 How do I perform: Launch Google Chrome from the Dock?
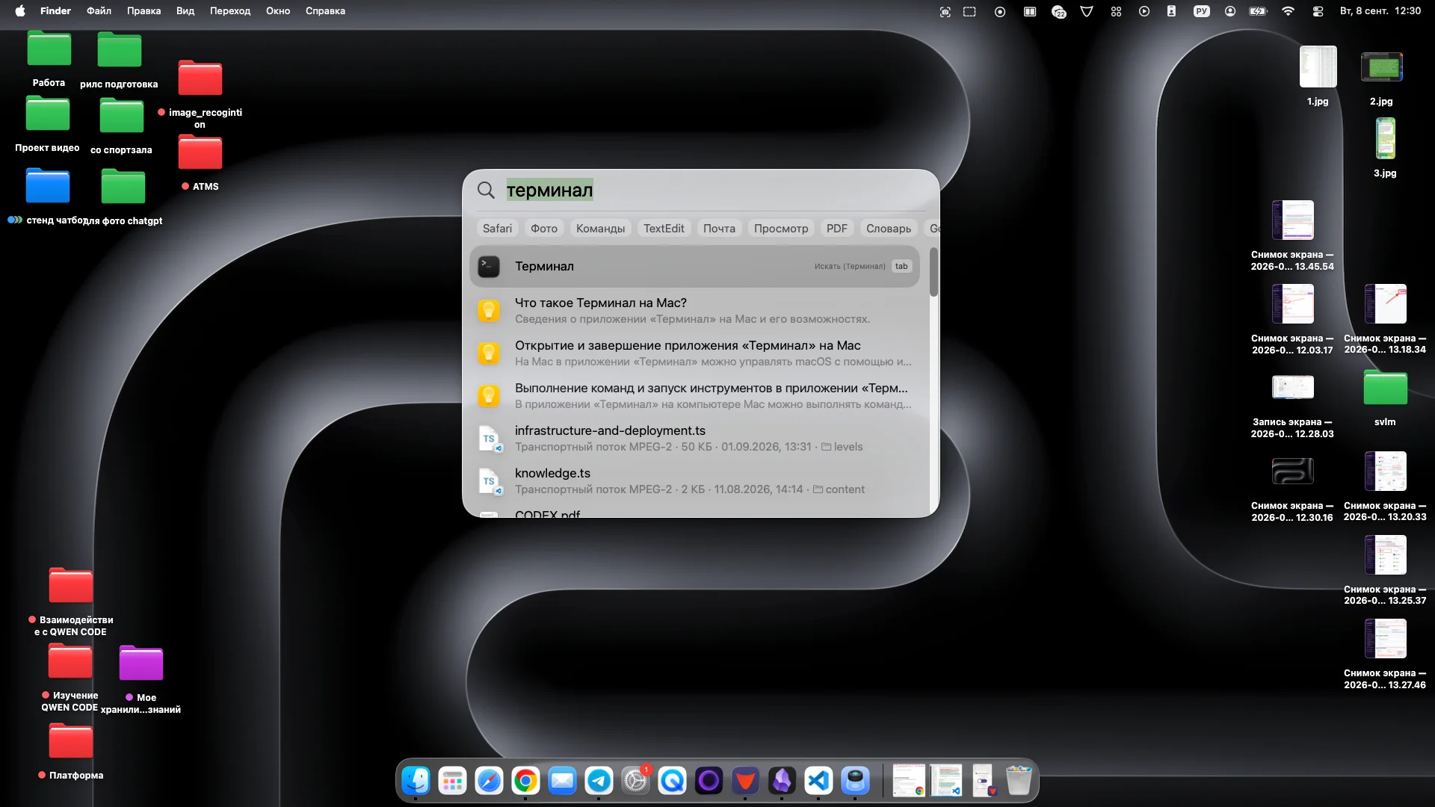(x=525, y=781)
